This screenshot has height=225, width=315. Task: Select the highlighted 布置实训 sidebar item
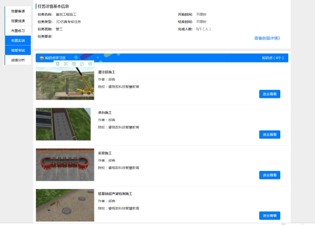tap(18, 40)
